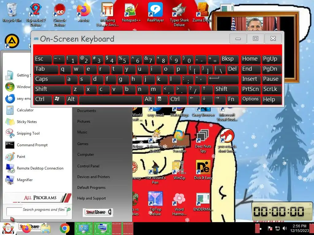Open Default Programs link
The height and width of the screenshot is (235, 314).
tap(91, 188)
